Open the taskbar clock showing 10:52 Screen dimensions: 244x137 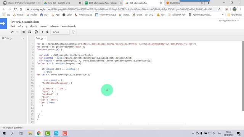229,134
